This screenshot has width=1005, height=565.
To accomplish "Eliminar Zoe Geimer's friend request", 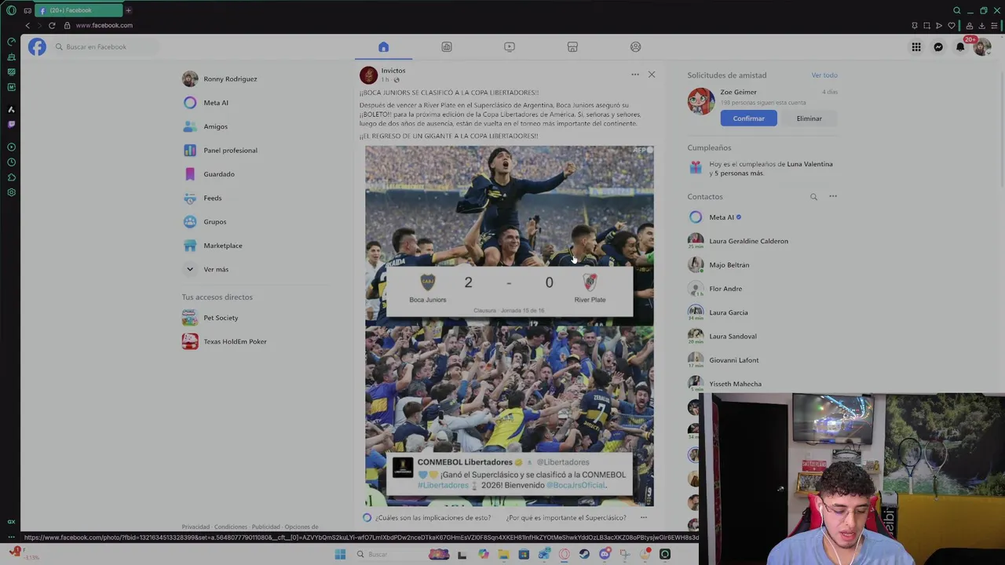I will pyautogui.click(x=809, y=118).
